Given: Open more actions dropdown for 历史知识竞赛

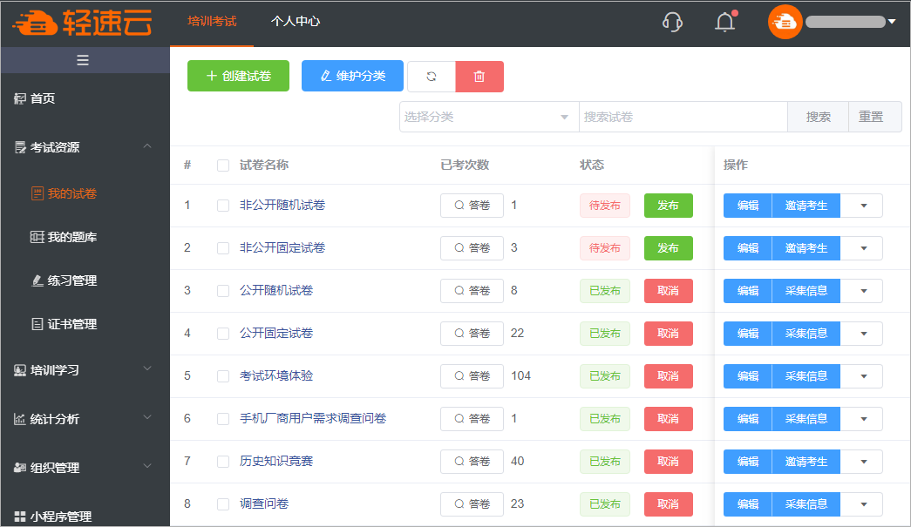Looking at the screenshot, I should (861, 462).
